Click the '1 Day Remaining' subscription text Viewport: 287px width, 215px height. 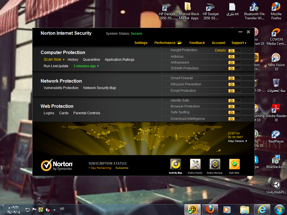pyautogui.click(x=100, y=168)
